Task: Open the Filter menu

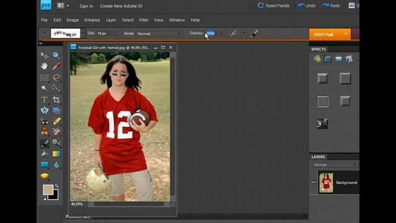Action: point(144,20)
